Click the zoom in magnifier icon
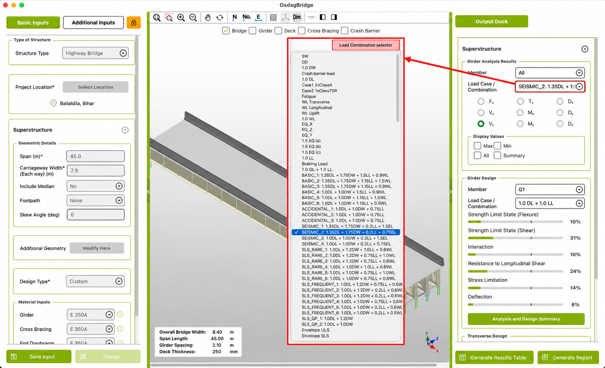Screen dimensions: 605x368 pyautogui.click(x=181, y=17)
